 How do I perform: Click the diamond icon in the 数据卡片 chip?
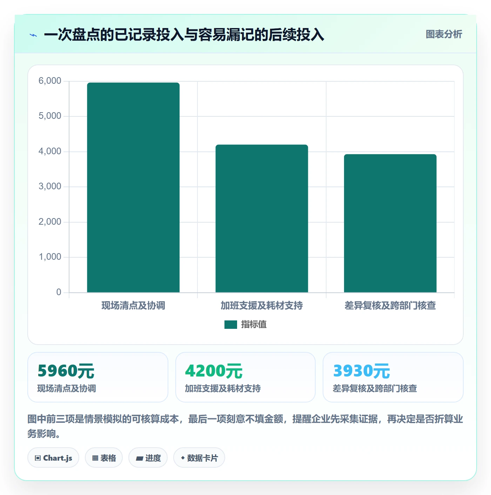click(x=183, y=458)
